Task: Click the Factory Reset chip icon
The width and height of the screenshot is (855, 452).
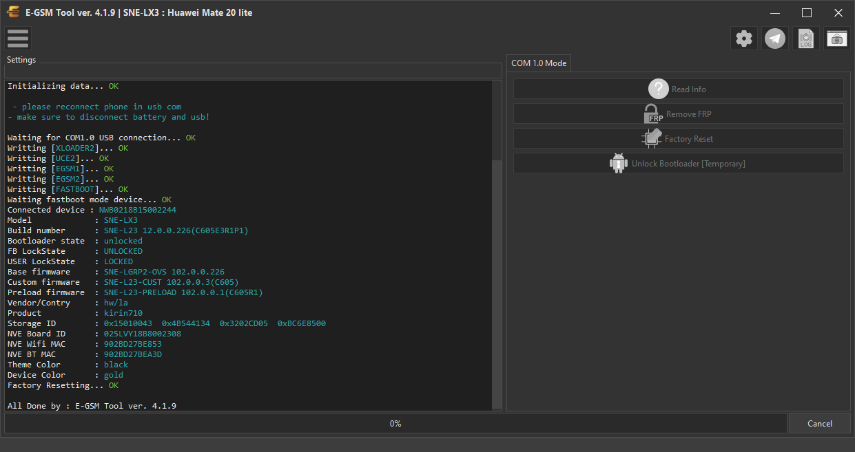Action: [x=651, y=138]
